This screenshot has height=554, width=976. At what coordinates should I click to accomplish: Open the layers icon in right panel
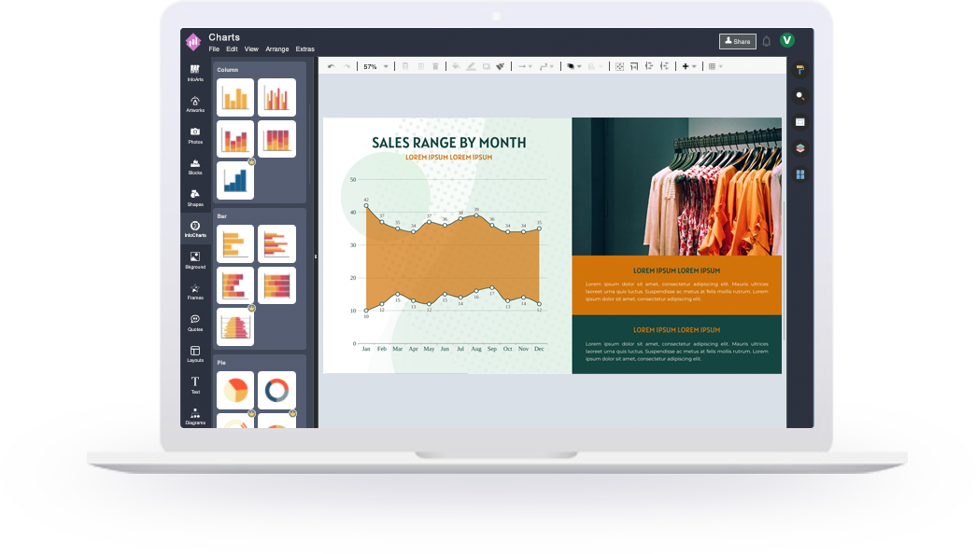800,148
